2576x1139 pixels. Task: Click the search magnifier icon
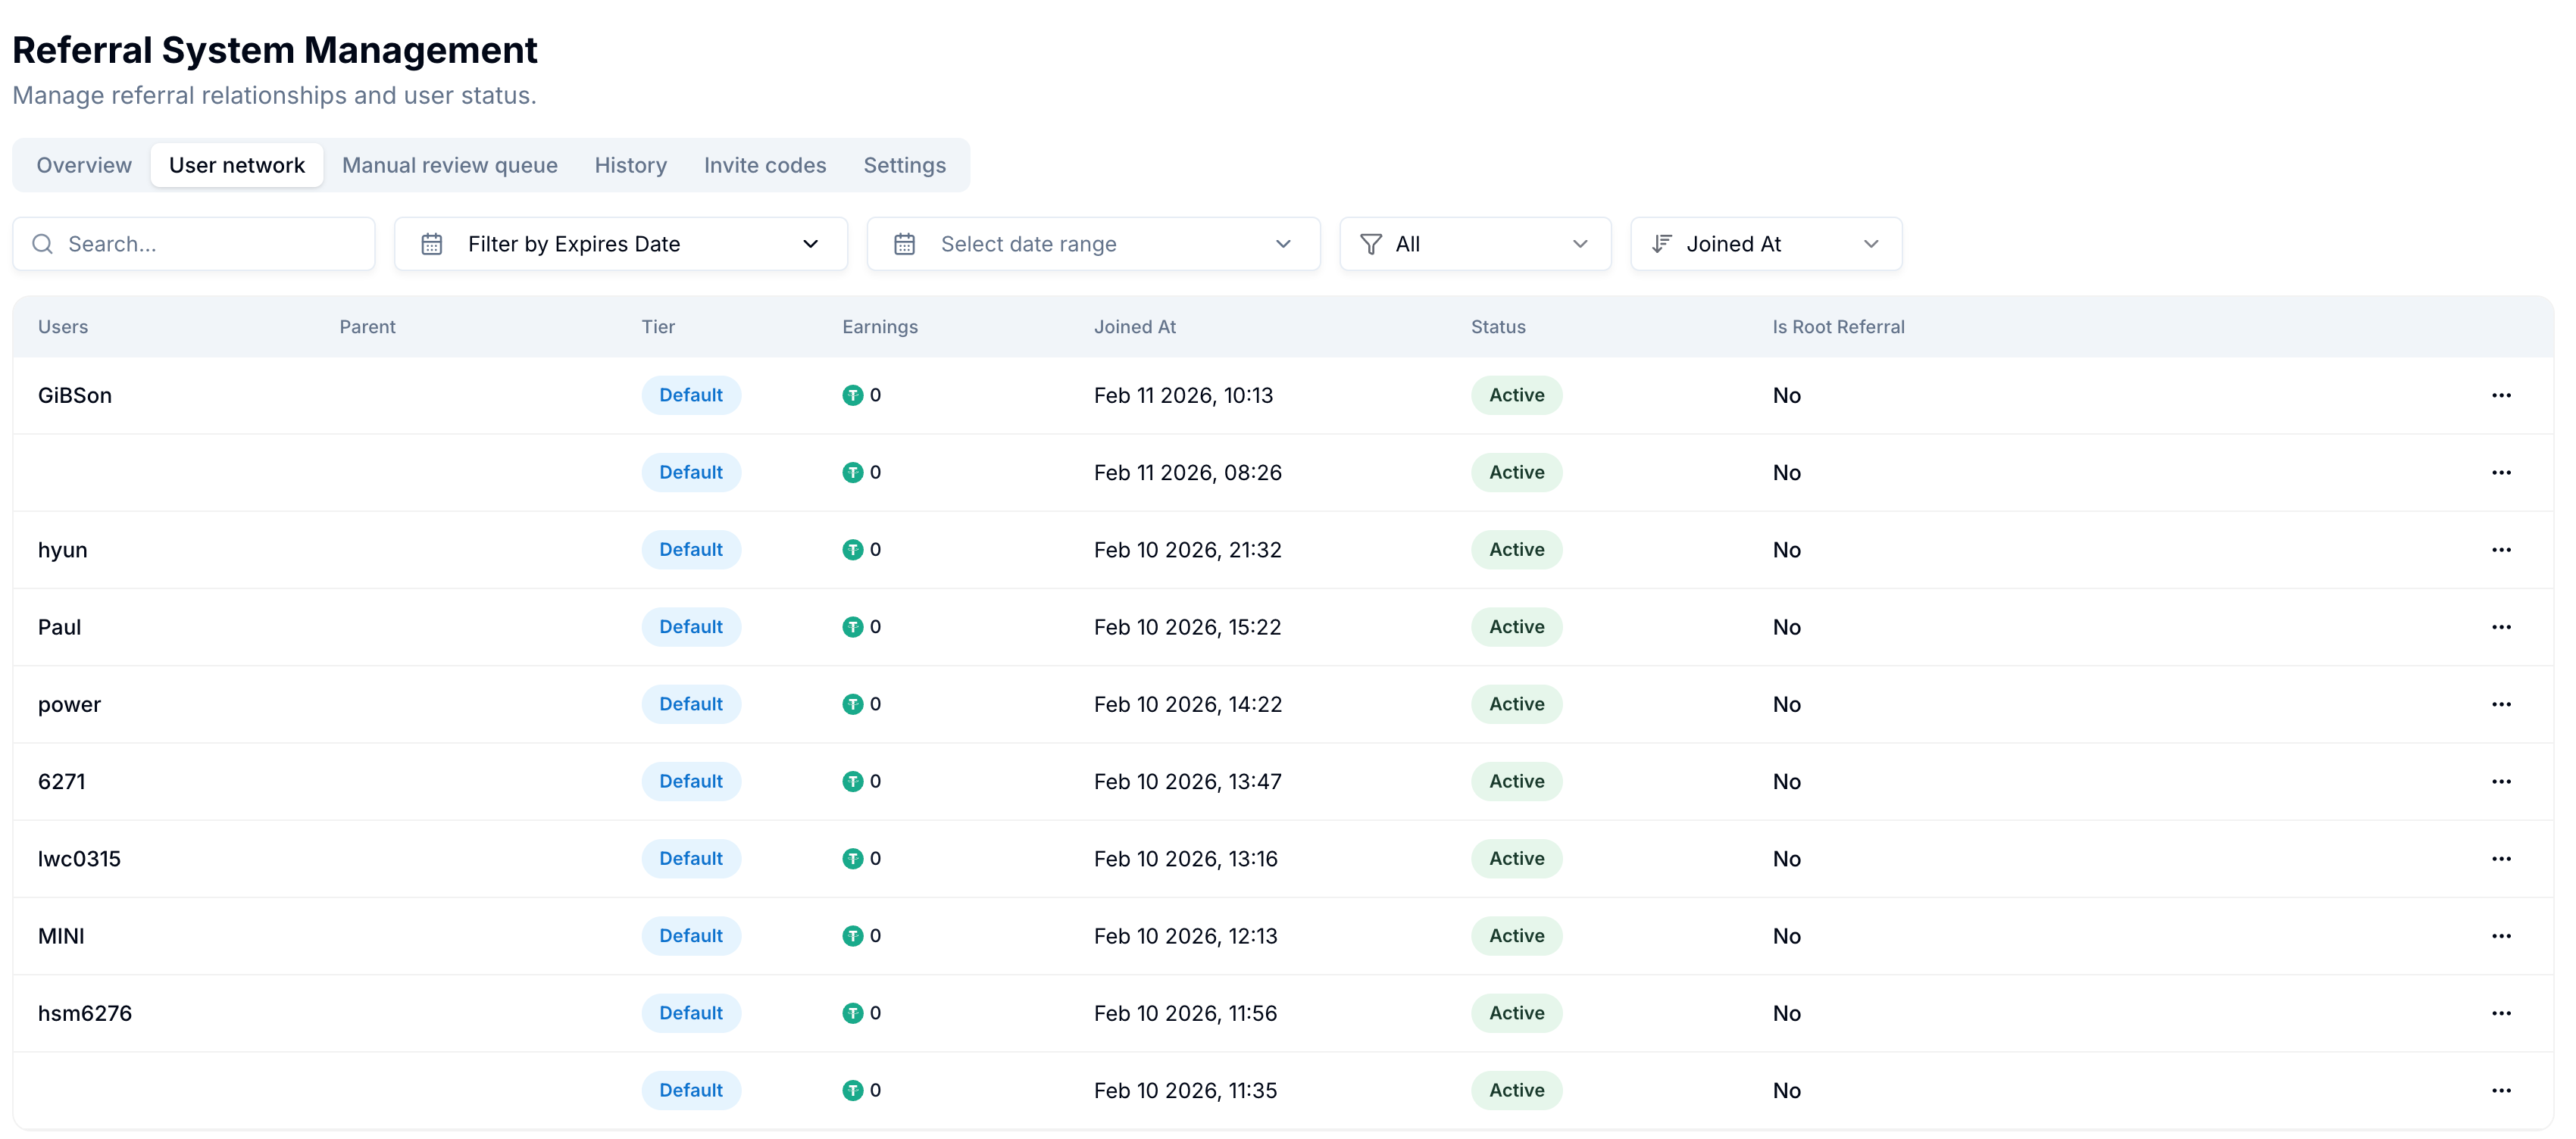42,243
